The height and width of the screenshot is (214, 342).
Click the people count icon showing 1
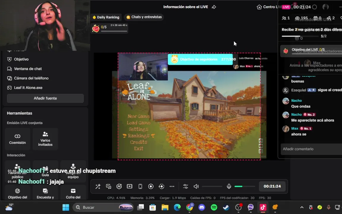point(286,18)
